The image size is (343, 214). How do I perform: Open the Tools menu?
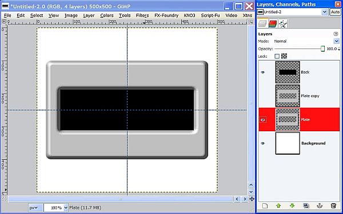tap(125, 15)
